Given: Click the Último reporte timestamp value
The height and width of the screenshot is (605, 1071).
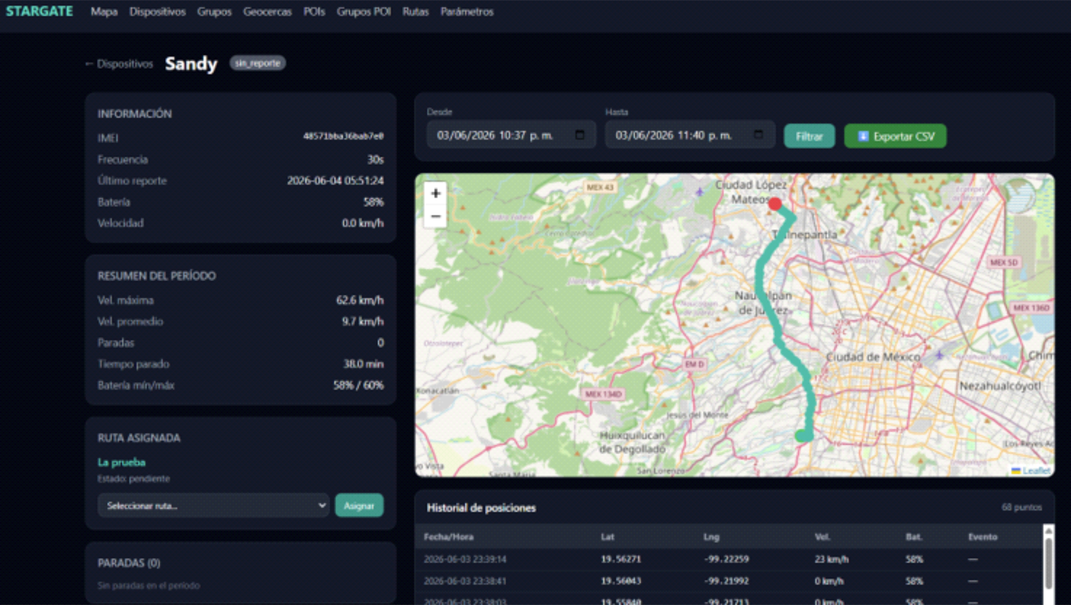Looking at the screenshot, I should pos(335,180).
